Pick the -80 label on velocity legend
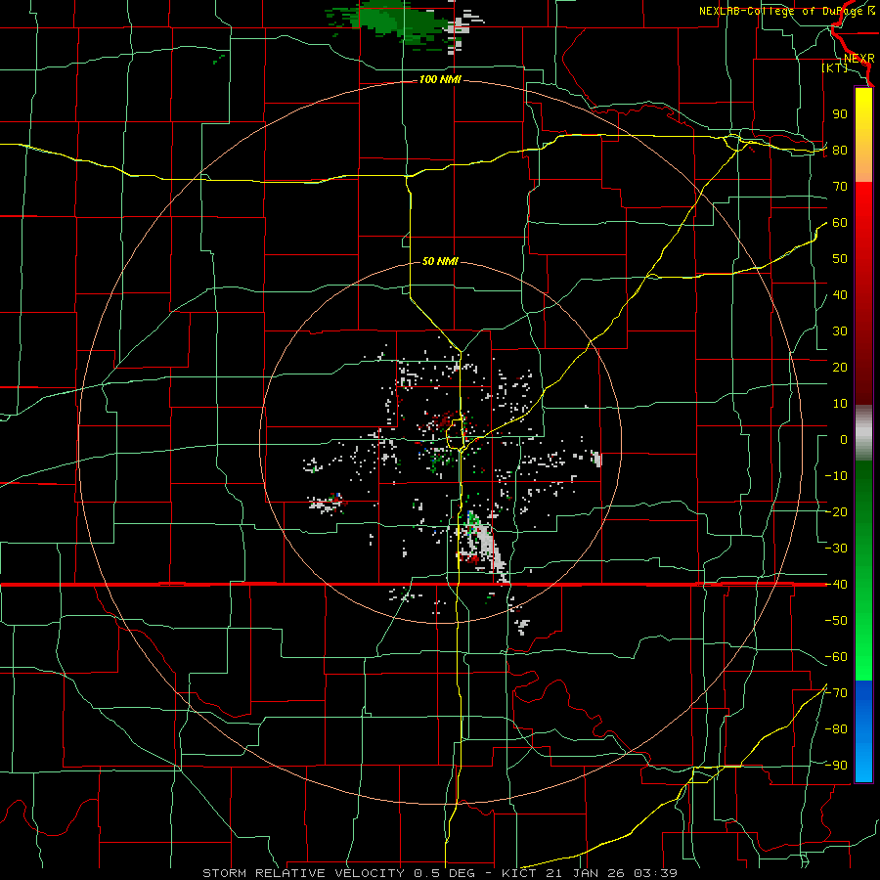880x880 pixels. [836, 729]
